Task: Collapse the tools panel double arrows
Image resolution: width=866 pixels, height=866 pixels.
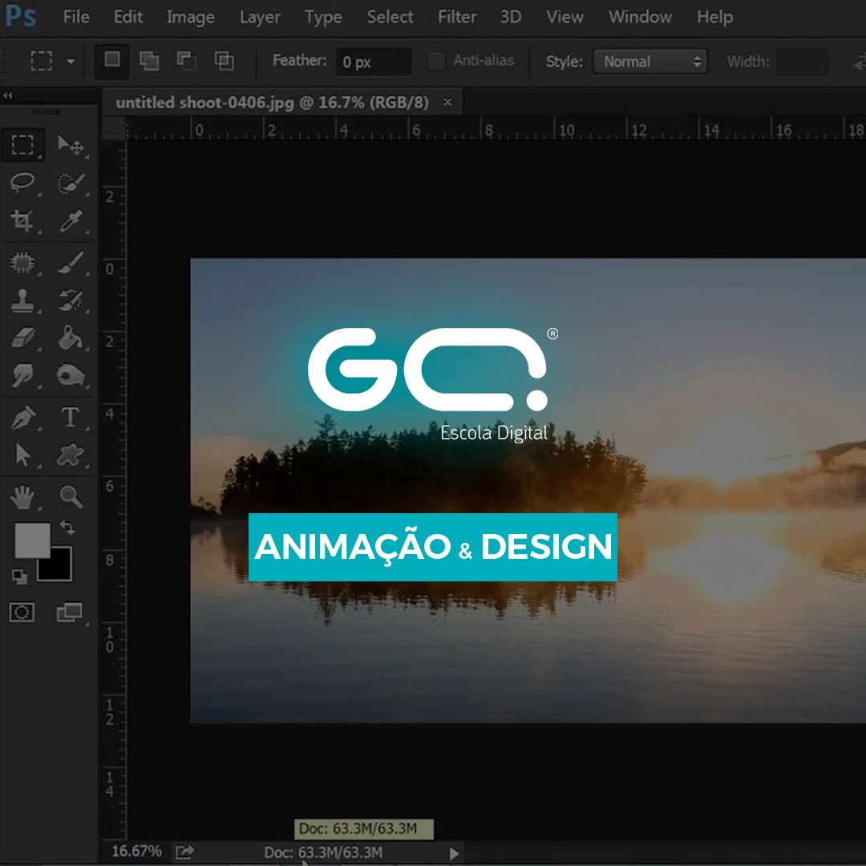Action: pos(8,95)
